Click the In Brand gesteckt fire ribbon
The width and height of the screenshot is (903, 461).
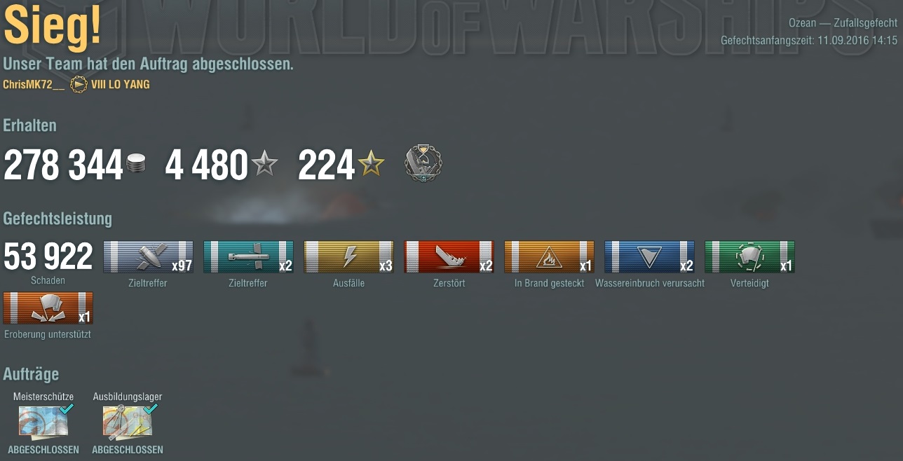pos(549,256)
